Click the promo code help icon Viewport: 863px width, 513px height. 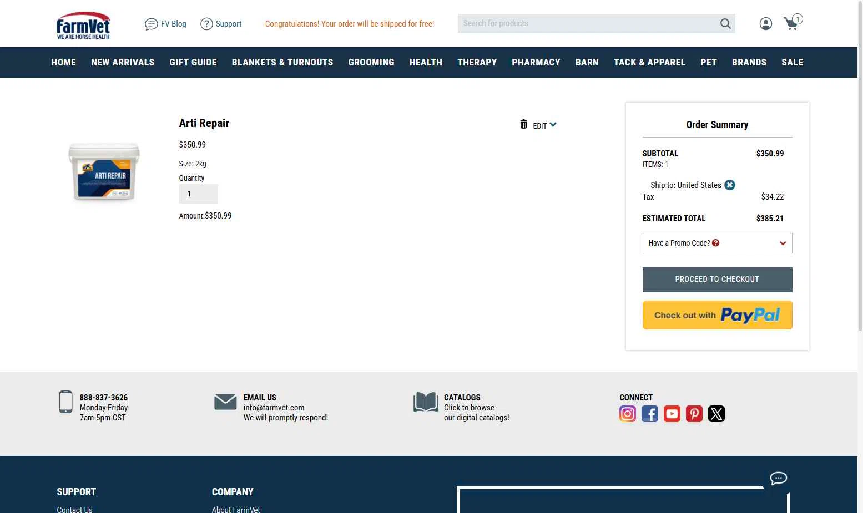[x=716, y=243]
